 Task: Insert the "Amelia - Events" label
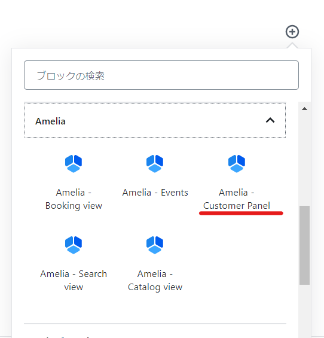tap(155, 193)
